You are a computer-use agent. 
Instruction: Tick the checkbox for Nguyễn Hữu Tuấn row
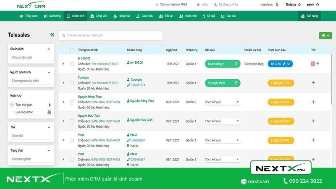coord(72,121)
